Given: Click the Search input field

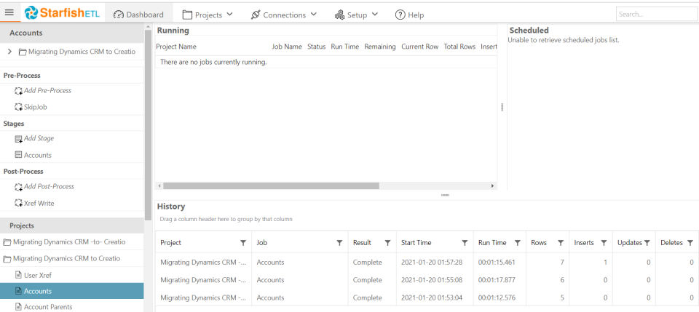Looking at the screenshot, I should point(655,14).
